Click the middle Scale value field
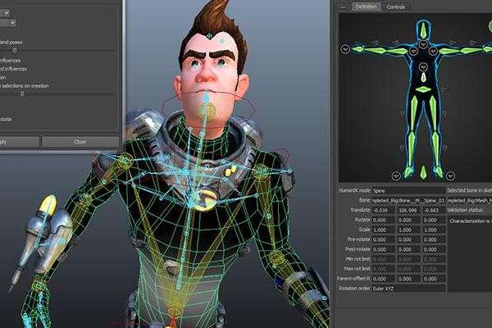The image size is (492, 328). pyautogui.click(x=409, y=230)
